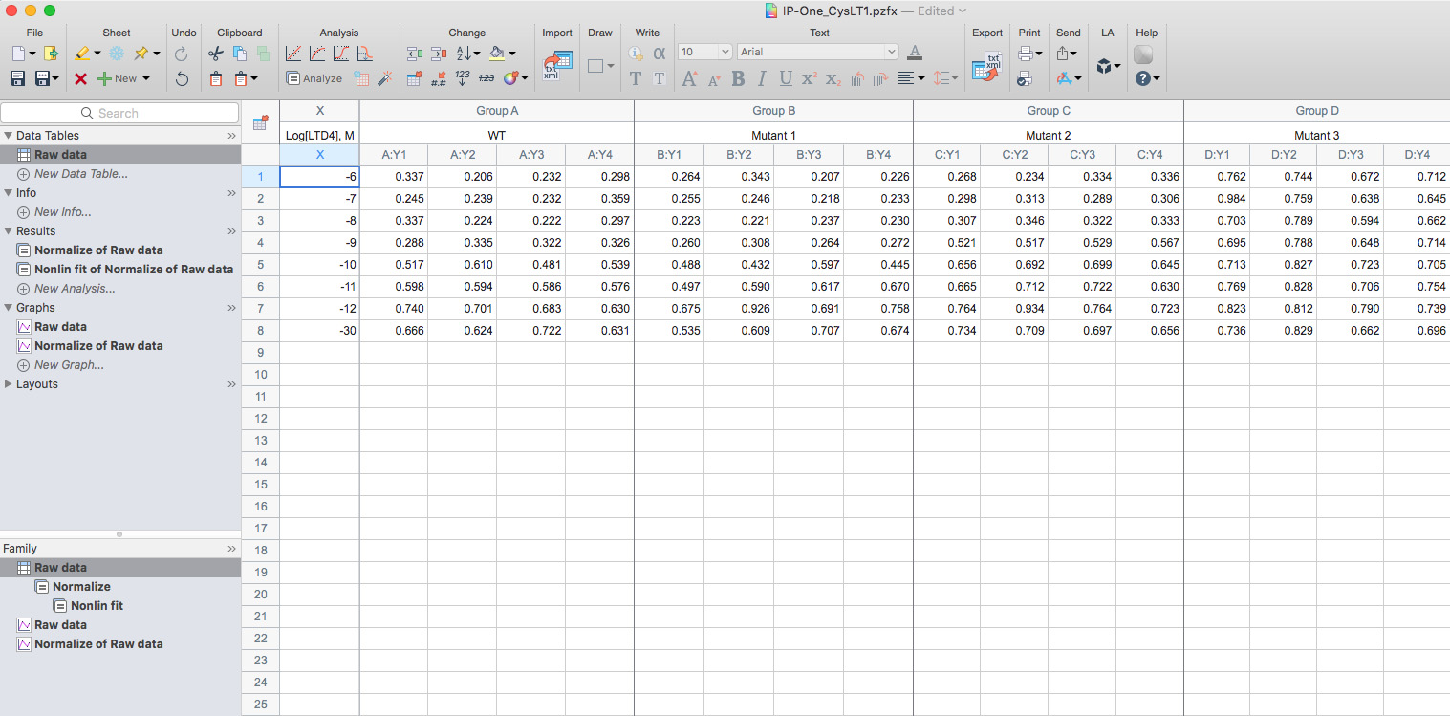The height and width of the screenshot is (716, 1450).
Task: Click the magic wand icon in Analysis
Action: [385, 78]
